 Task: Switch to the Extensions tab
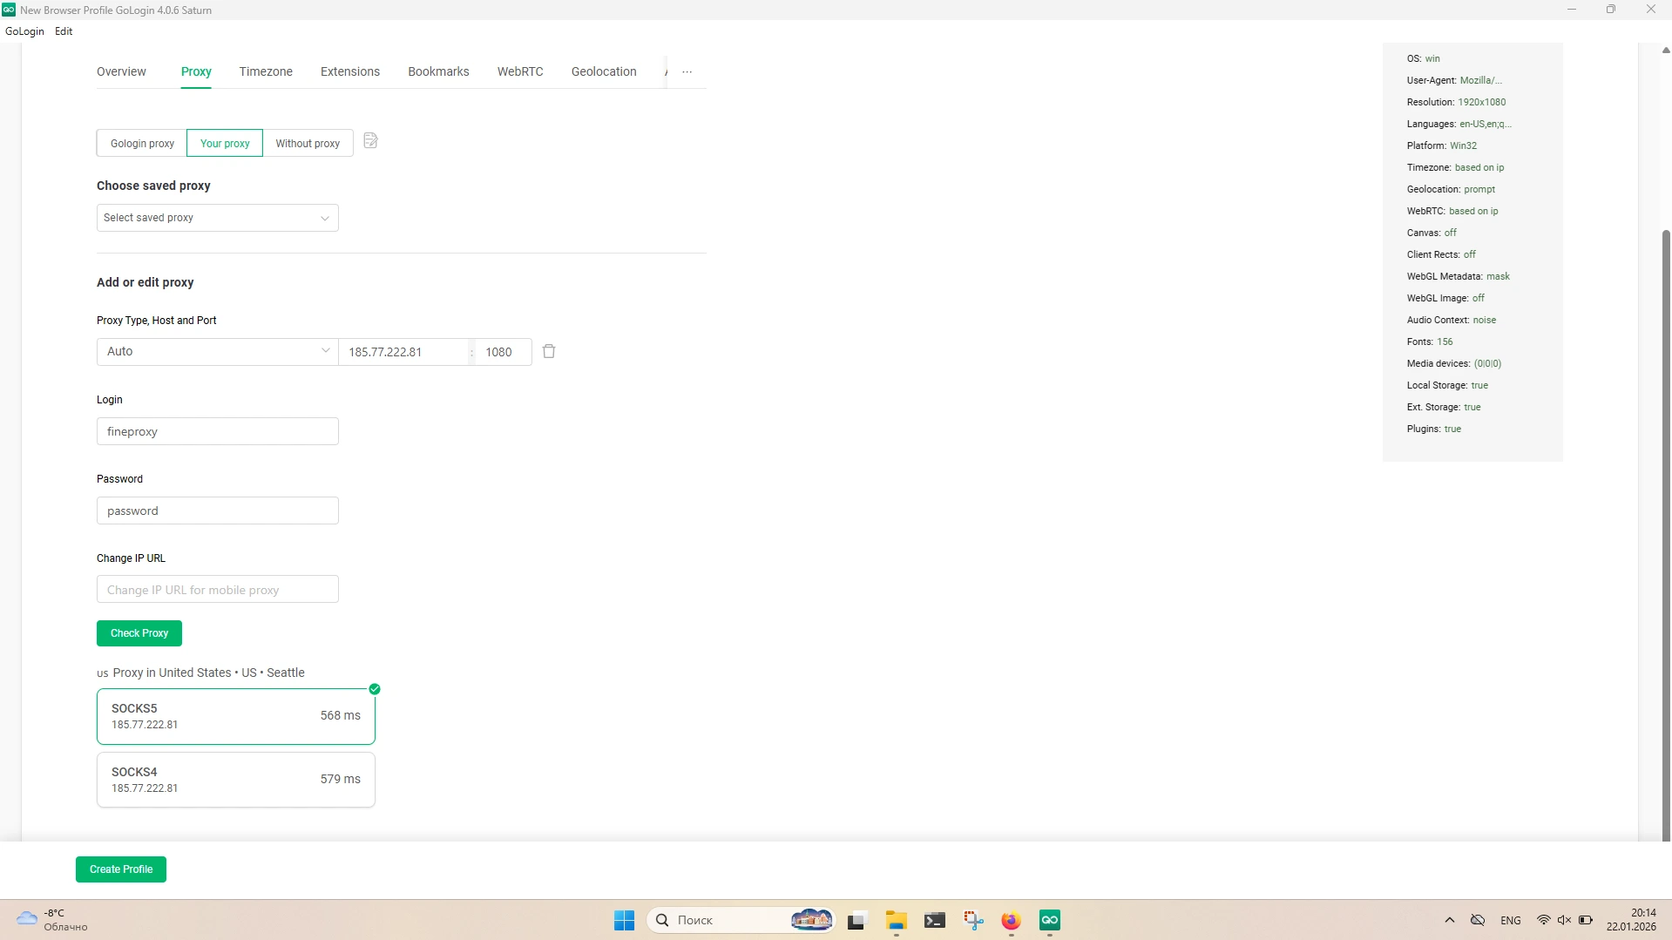[350, 71]
